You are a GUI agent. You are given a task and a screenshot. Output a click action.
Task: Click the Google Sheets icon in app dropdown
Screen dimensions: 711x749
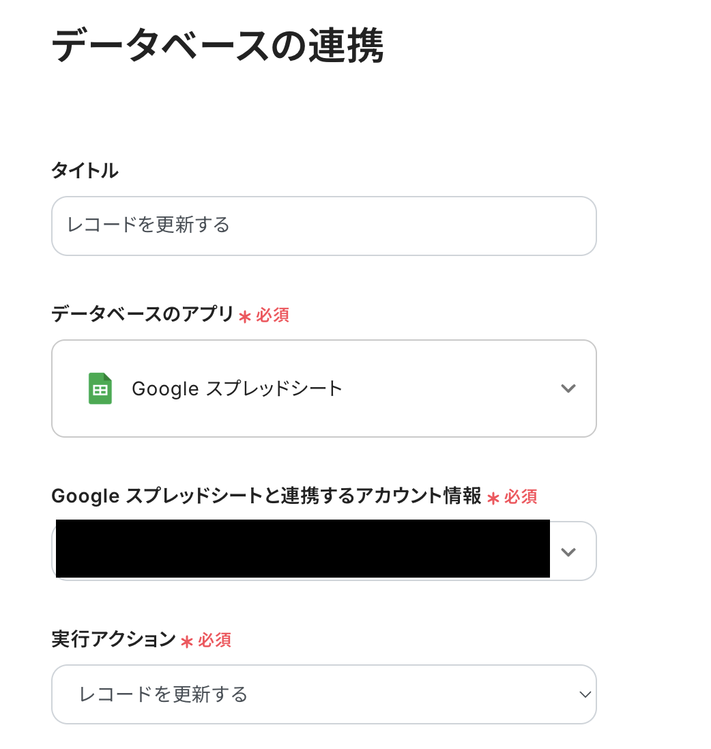point(100,388)
